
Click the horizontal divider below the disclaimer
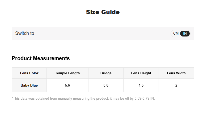coord(103,105)
